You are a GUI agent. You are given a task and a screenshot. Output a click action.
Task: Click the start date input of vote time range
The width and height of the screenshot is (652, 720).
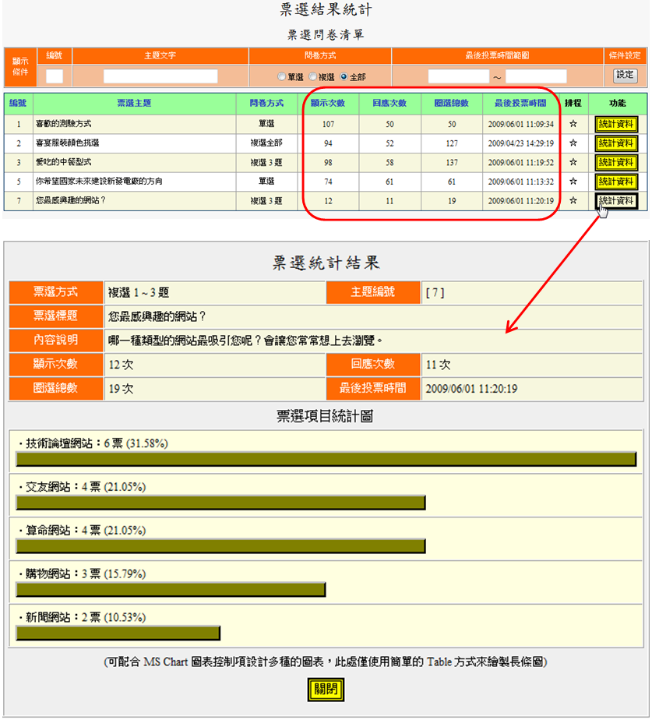point(458,76)
